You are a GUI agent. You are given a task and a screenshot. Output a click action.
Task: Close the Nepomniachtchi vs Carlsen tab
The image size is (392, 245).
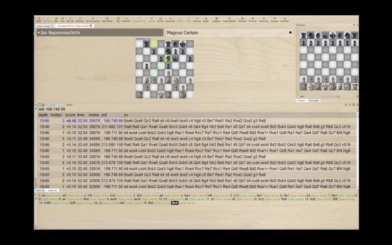pyautogui.click(x=91, y=26)
